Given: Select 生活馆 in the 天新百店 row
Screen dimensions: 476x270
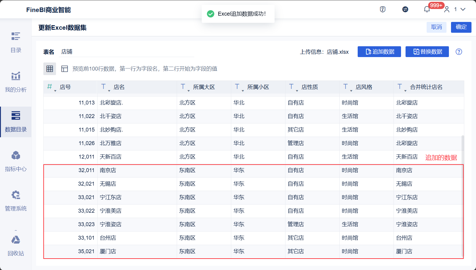Looking at the screenshot, I should [x=367, y=157].
